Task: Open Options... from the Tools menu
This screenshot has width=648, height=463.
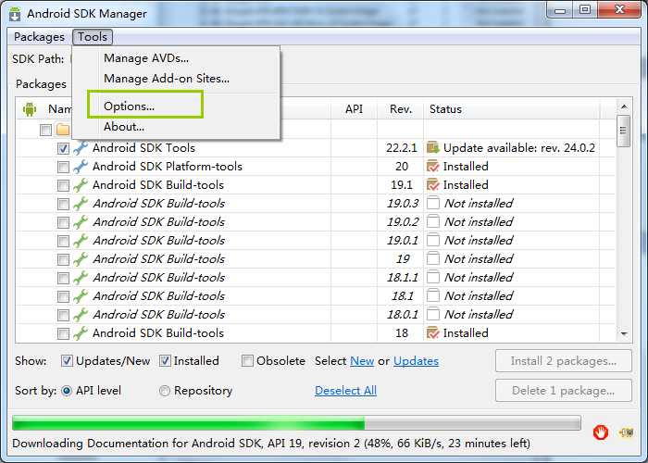Action: (129, 106)
